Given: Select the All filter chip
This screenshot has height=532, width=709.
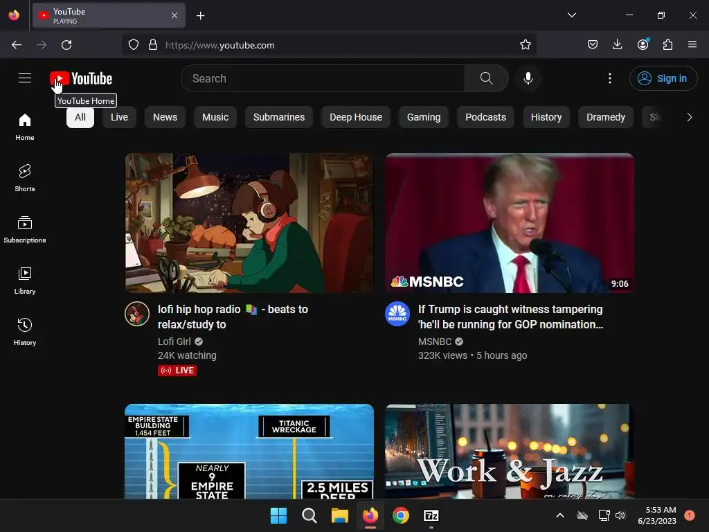Looking at the screenshot, I should coord(80,117).
